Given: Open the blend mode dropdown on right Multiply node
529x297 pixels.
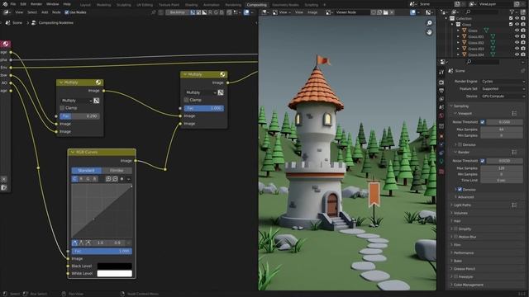Looking at the screenshot, I should [x=201, y=92].
